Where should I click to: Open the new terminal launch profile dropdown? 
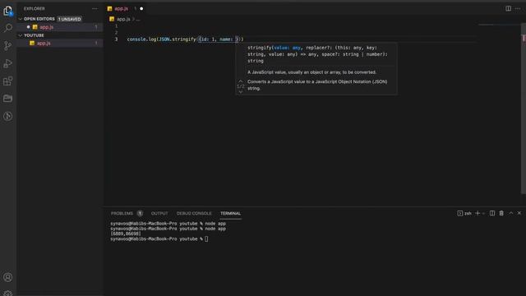pos(483,214)
